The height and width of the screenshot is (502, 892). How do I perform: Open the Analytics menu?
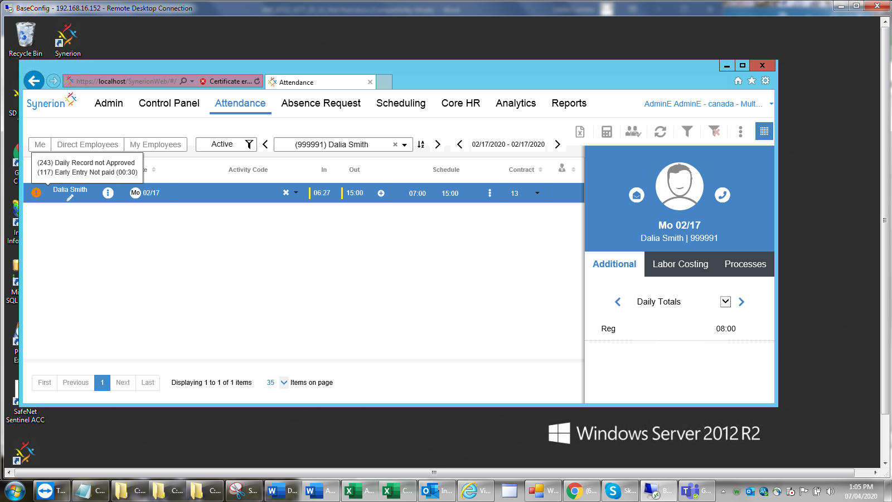click(516, 103)
